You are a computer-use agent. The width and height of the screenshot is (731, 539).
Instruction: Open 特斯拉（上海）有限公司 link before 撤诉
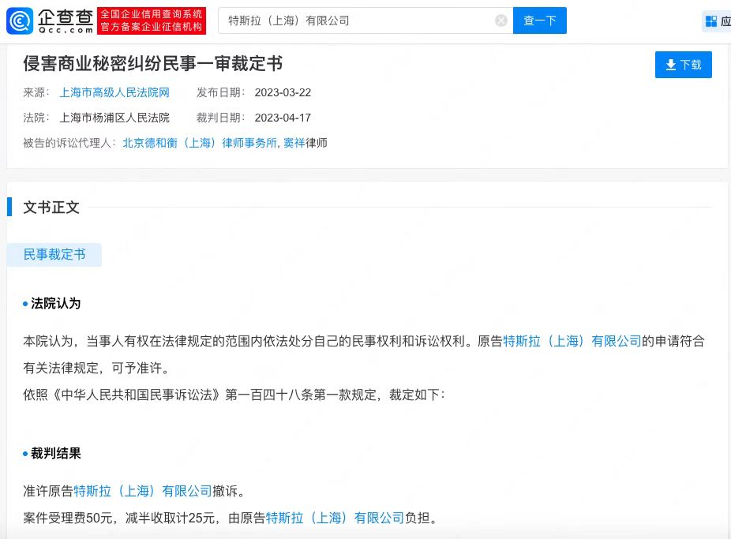tap(143, 491)
